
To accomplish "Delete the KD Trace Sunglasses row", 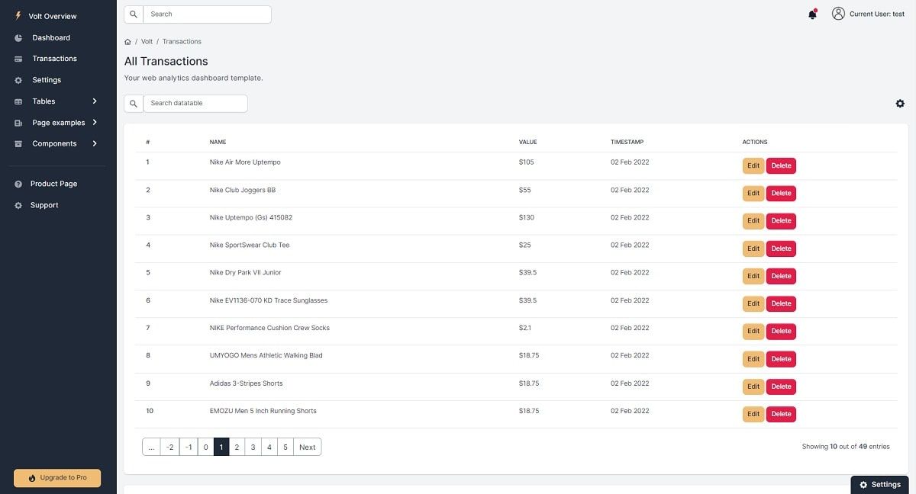I will click(781, 304).
